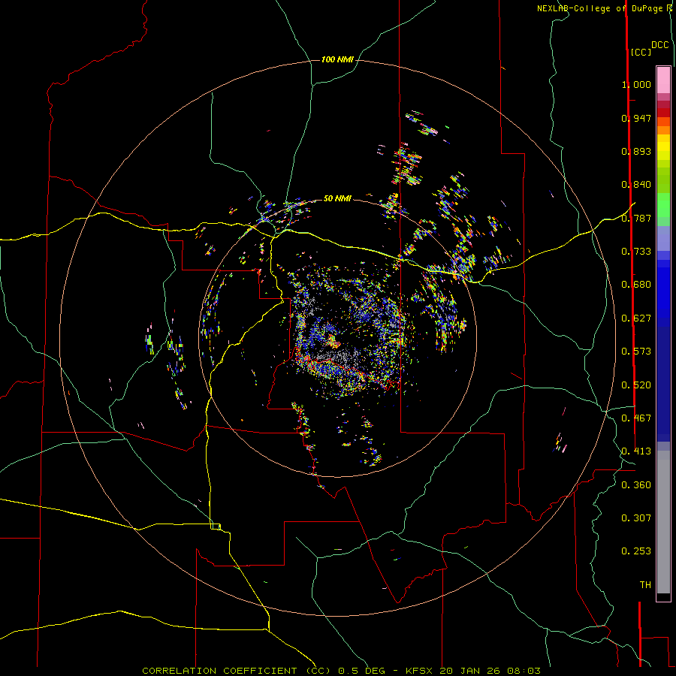Click the red segment of the color bar

tap(663, 113)
